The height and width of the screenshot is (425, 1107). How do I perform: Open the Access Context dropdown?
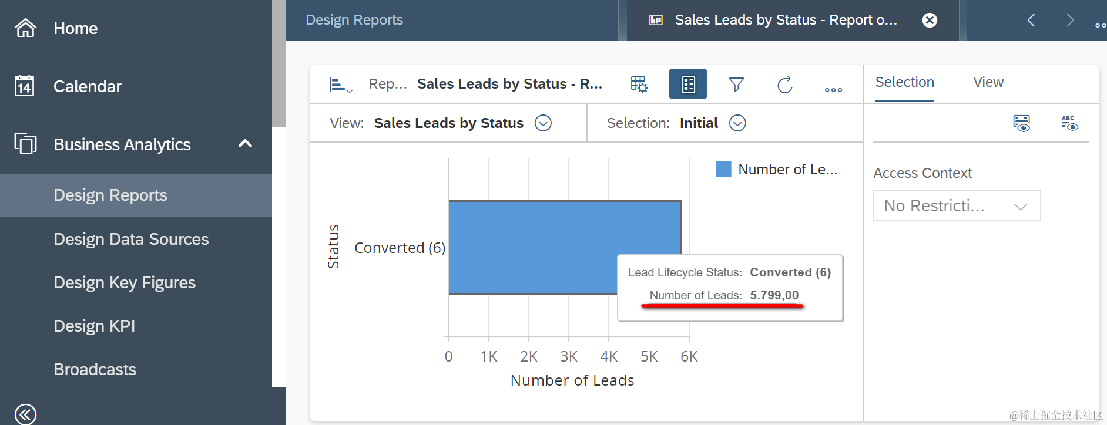(957, 205)
